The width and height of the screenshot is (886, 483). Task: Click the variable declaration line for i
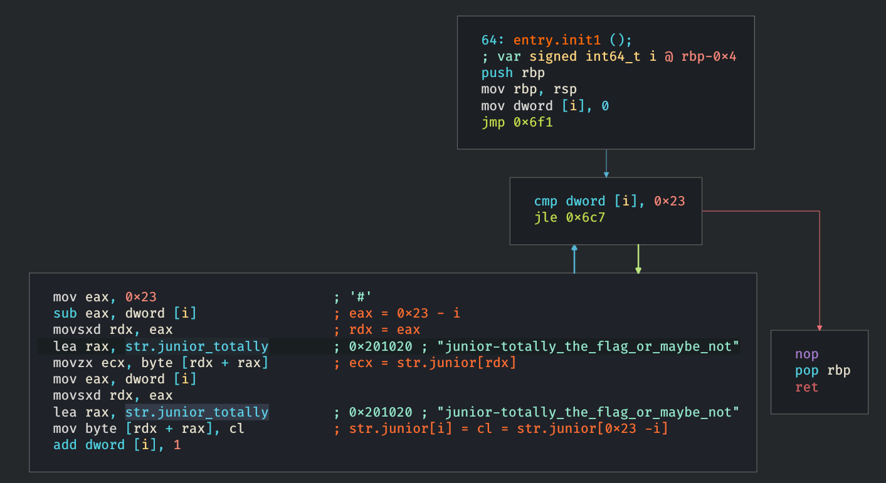click(x=608, y=56)
